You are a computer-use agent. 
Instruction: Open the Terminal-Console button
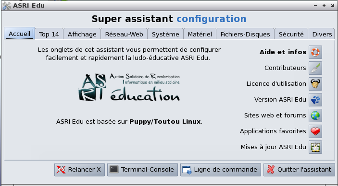point(142,170)
